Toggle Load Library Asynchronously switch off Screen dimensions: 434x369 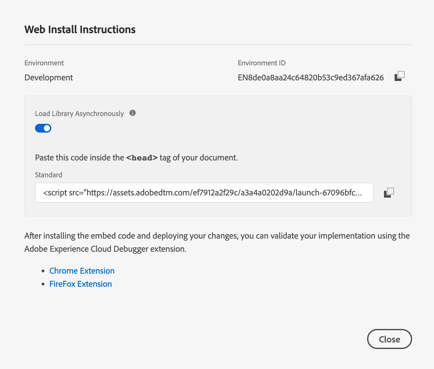click(x=43, y=128)
